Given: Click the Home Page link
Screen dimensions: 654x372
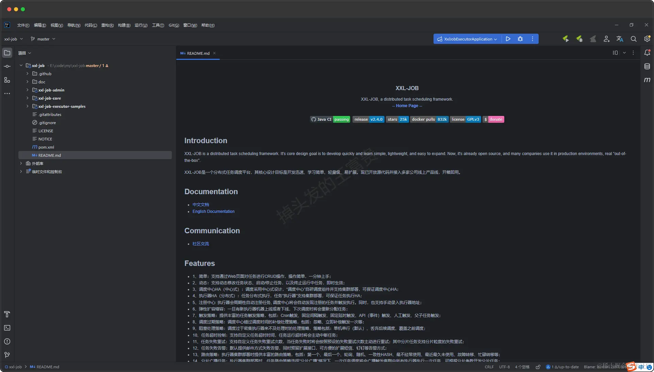Looking at the screenshot, I should point(407,106).
